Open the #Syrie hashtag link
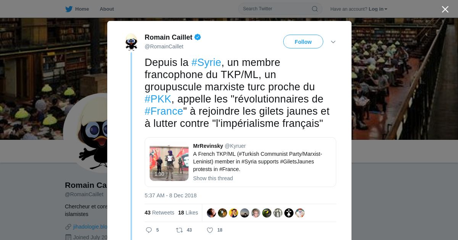 206,62
